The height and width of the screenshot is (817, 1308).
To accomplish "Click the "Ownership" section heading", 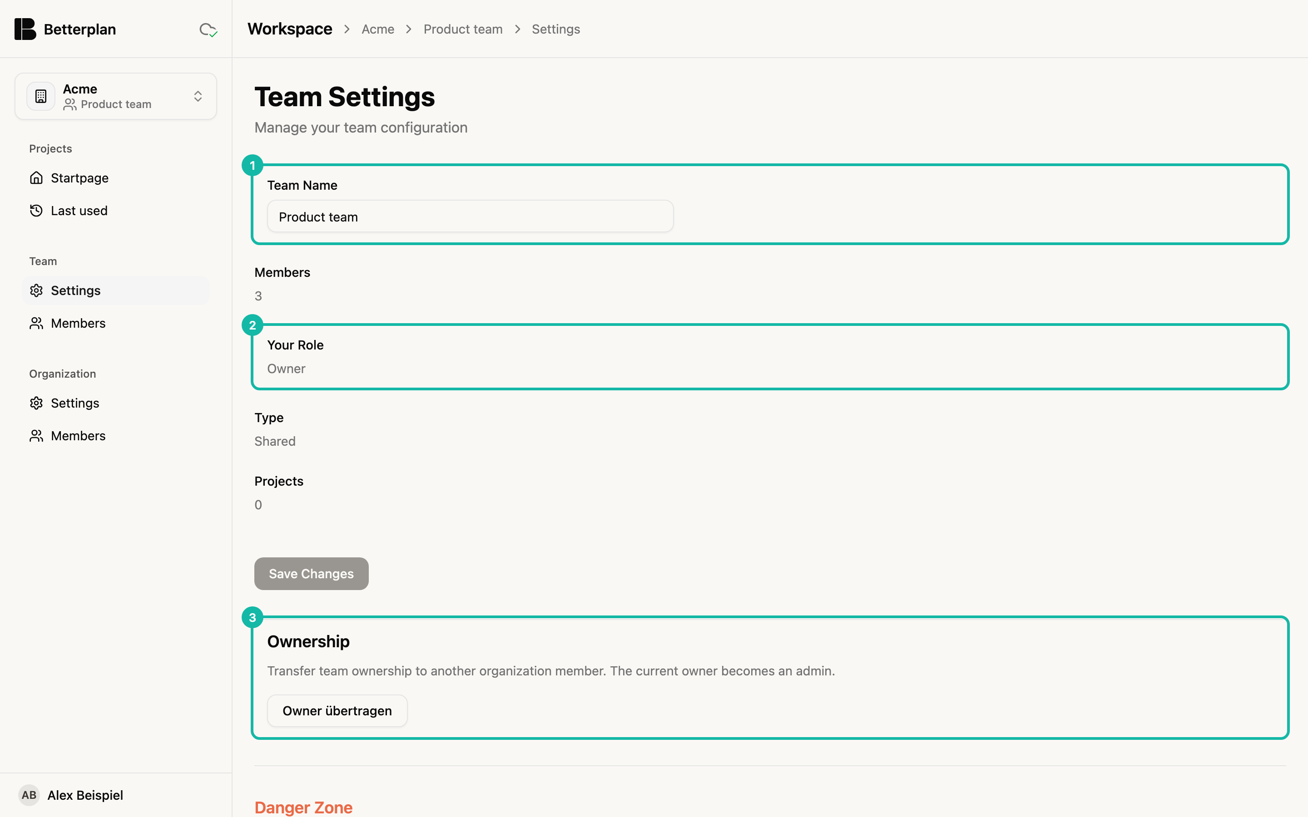I will coord(309,641).
